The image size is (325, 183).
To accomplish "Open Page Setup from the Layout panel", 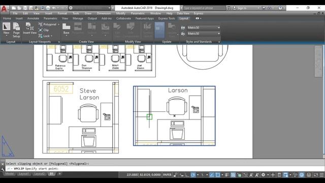I will coord(16,30).
